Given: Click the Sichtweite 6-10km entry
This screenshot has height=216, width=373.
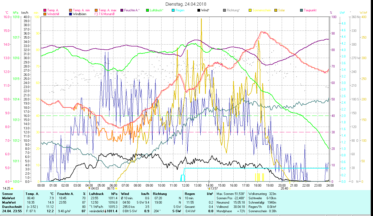Looking at the screenshot, I should pos(262,198).
